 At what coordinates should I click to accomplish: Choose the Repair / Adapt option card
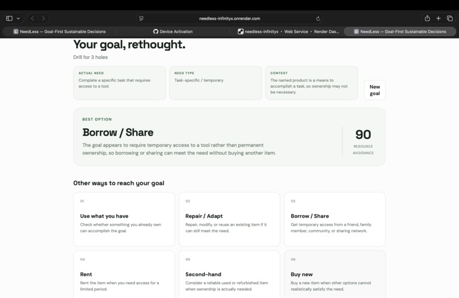pos(229,220)
